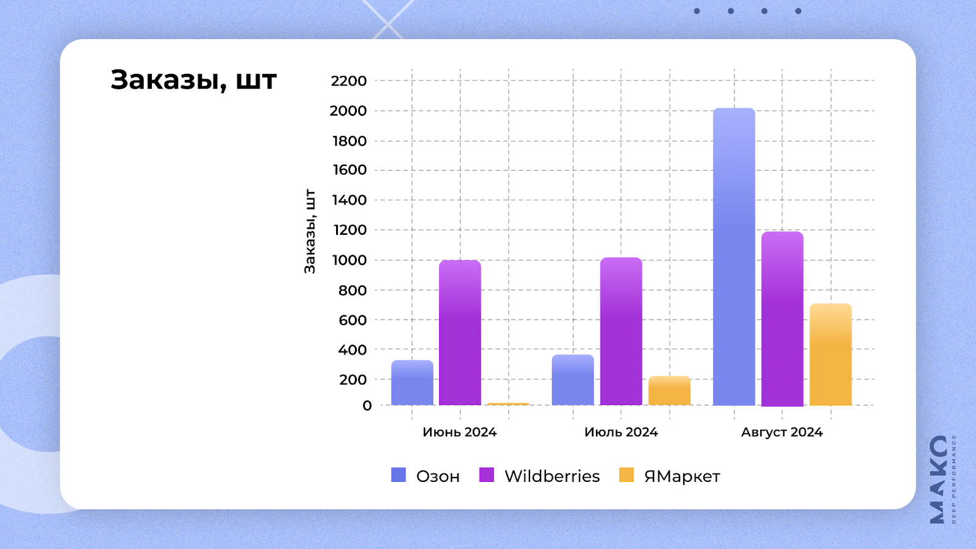Click the Июль 2024 axis label

click(621, 432)
